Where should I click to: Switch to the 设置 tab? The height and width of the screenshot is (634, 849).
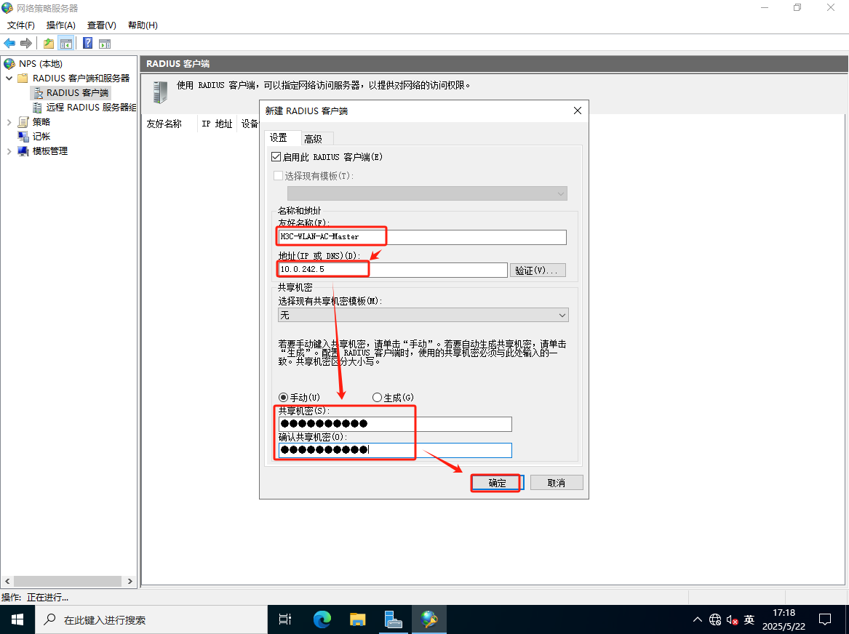pyautogui.click(x=279, y=138)
